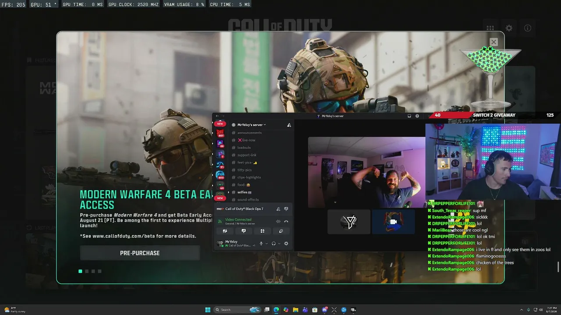Image resolution: width=561 pixels, height=315 pixels.
Task: Select server icon with 46 badge
Action: click(220, 143)
